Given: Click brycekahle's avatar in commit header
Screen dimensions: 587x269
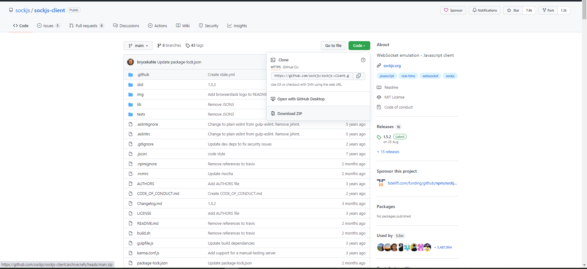Looking at the screenshot, I should [x=131, y=62].
